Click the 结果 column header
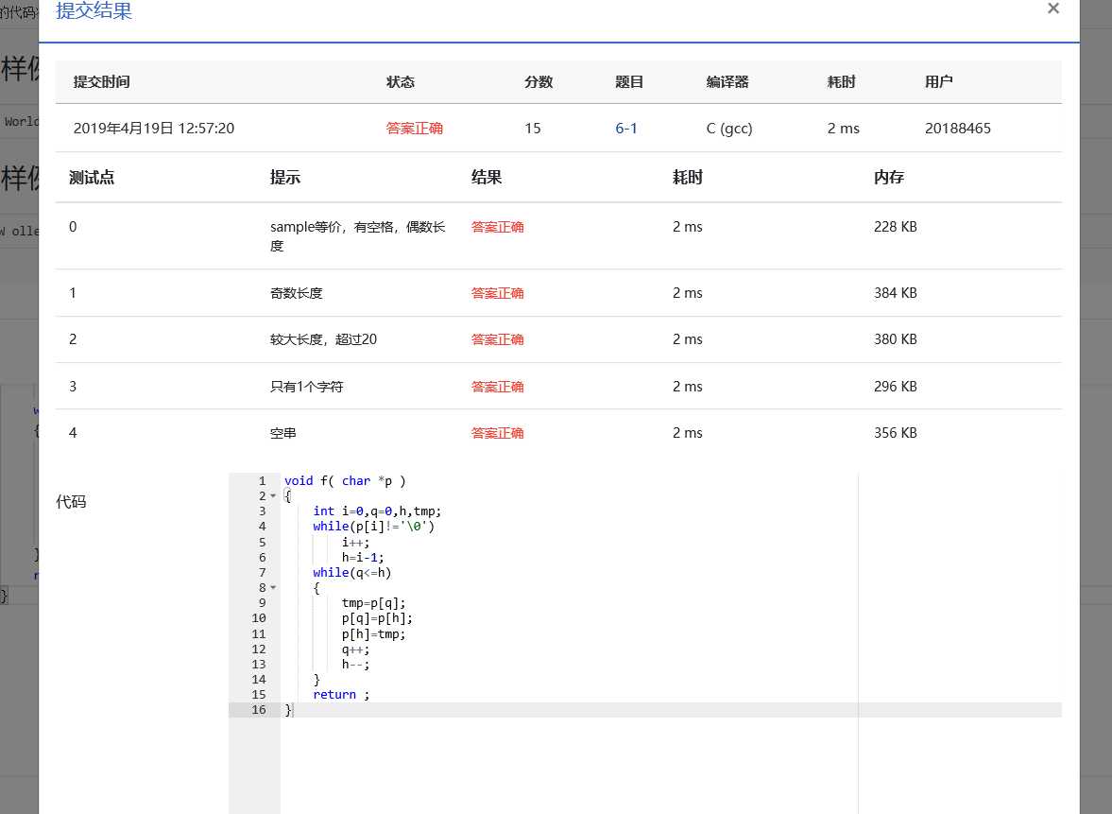1112x814 pixels. (487, 178)
